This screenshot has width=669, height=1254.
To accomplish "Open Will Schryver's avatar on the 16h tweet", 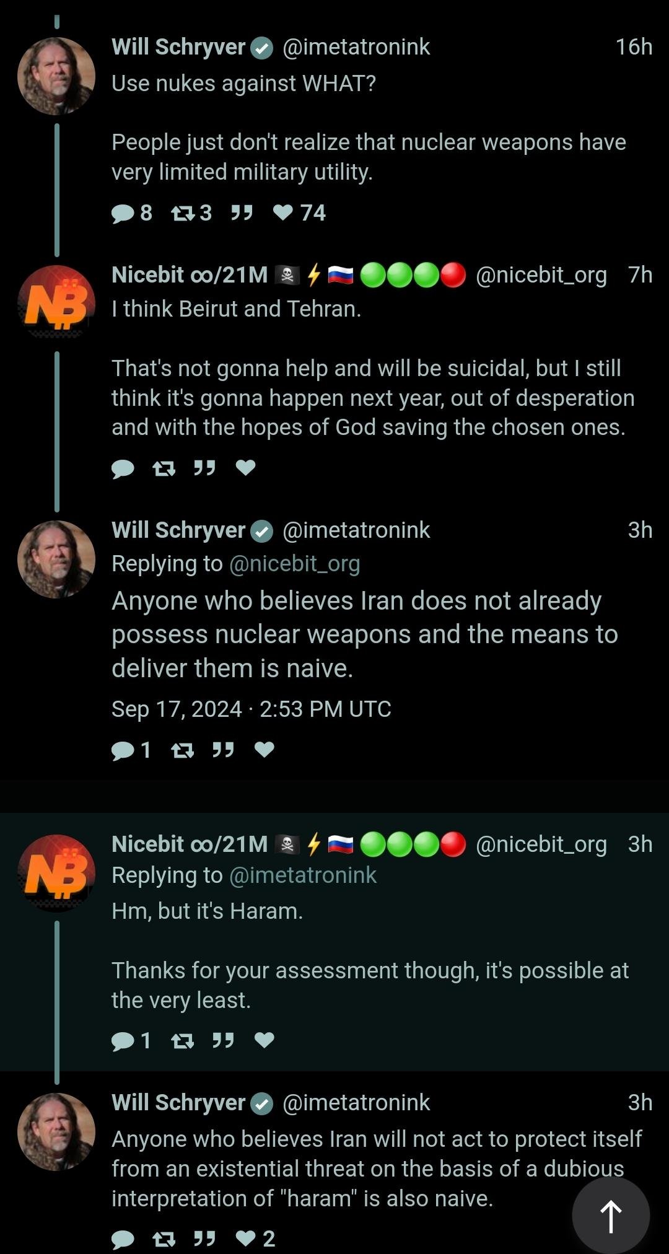I will [x=56, y=76].
